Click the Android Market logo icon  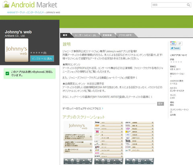tap(6, 4)
